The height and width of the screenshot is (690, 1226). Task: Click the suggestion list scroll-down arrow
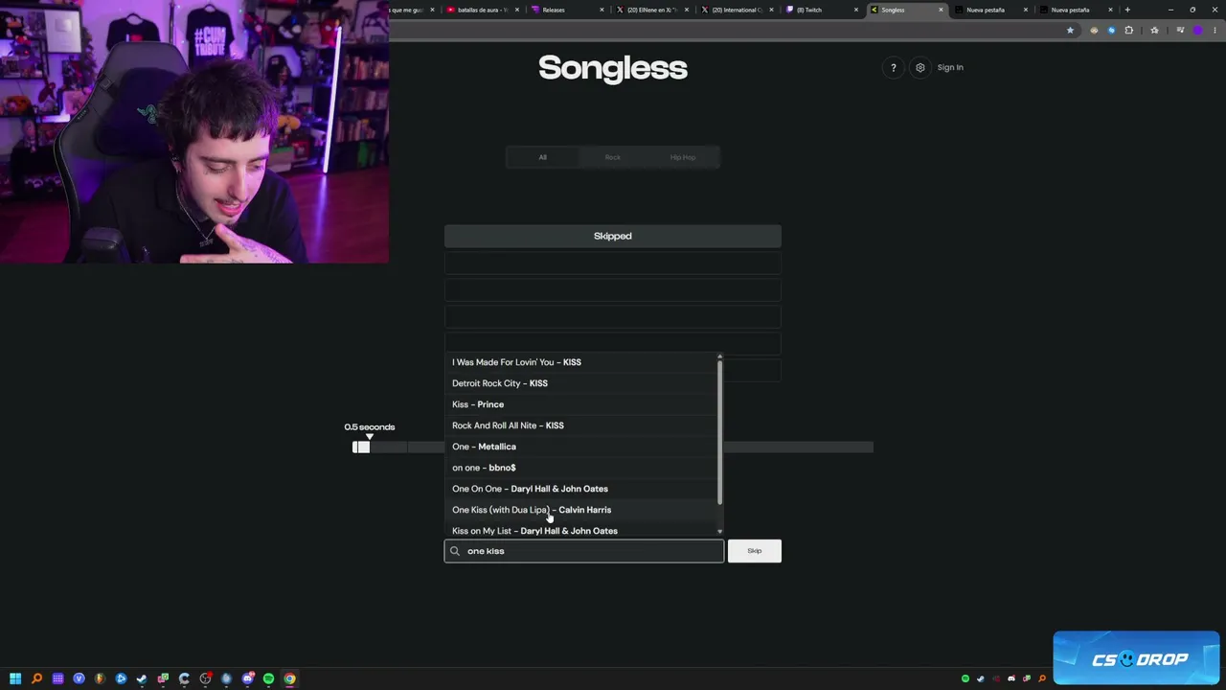tap(719, 531)
